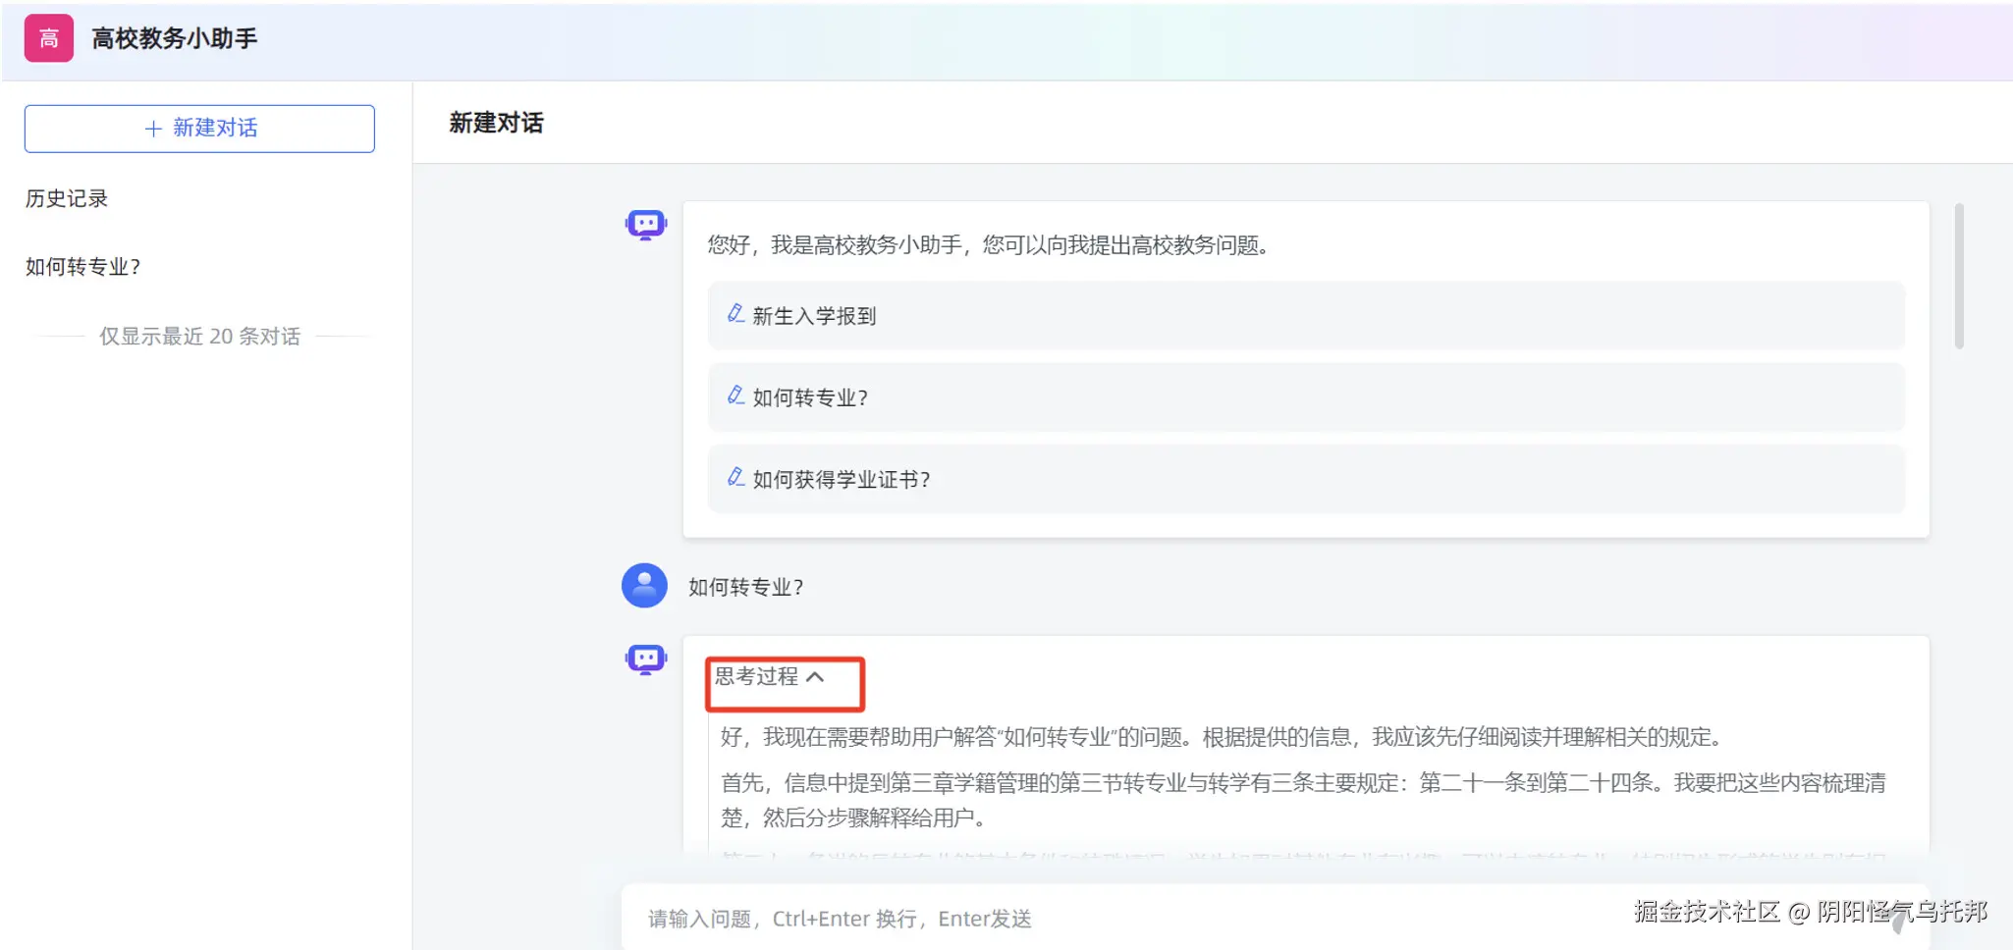
Task: Click the user message 如何转专业? in chat
Action: pos(746,587)
